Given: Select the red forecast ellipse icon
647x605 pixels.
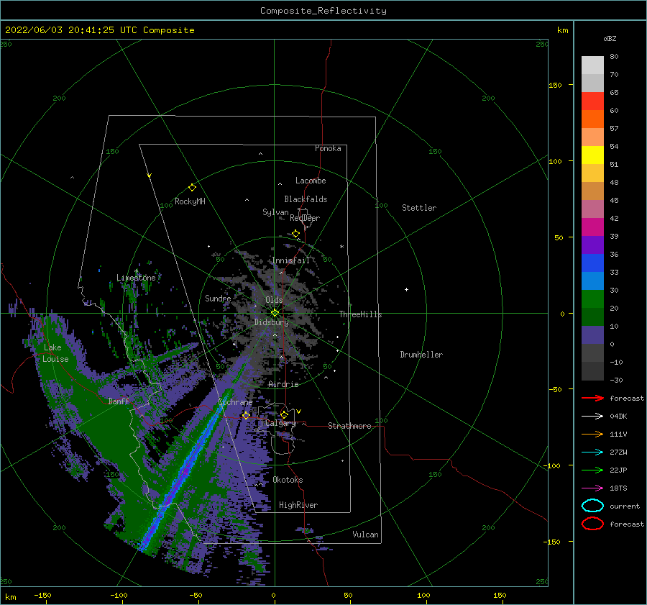Looking at the screenshot, I should [x=592, y=524].
